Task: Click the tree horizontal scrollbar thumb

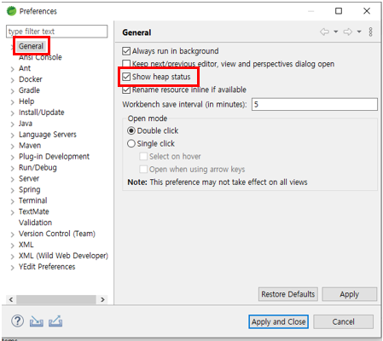Action: (56, 299)
